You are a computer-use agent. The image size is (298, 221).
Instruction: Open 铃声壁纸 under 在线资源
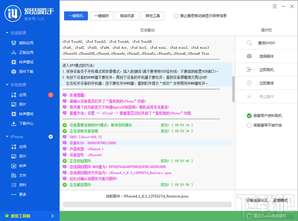tap(22, 62)
